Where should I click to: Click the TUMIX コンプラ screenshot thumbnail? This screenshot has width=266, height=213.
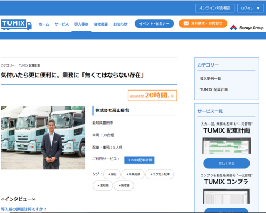[x=226, y=196]
